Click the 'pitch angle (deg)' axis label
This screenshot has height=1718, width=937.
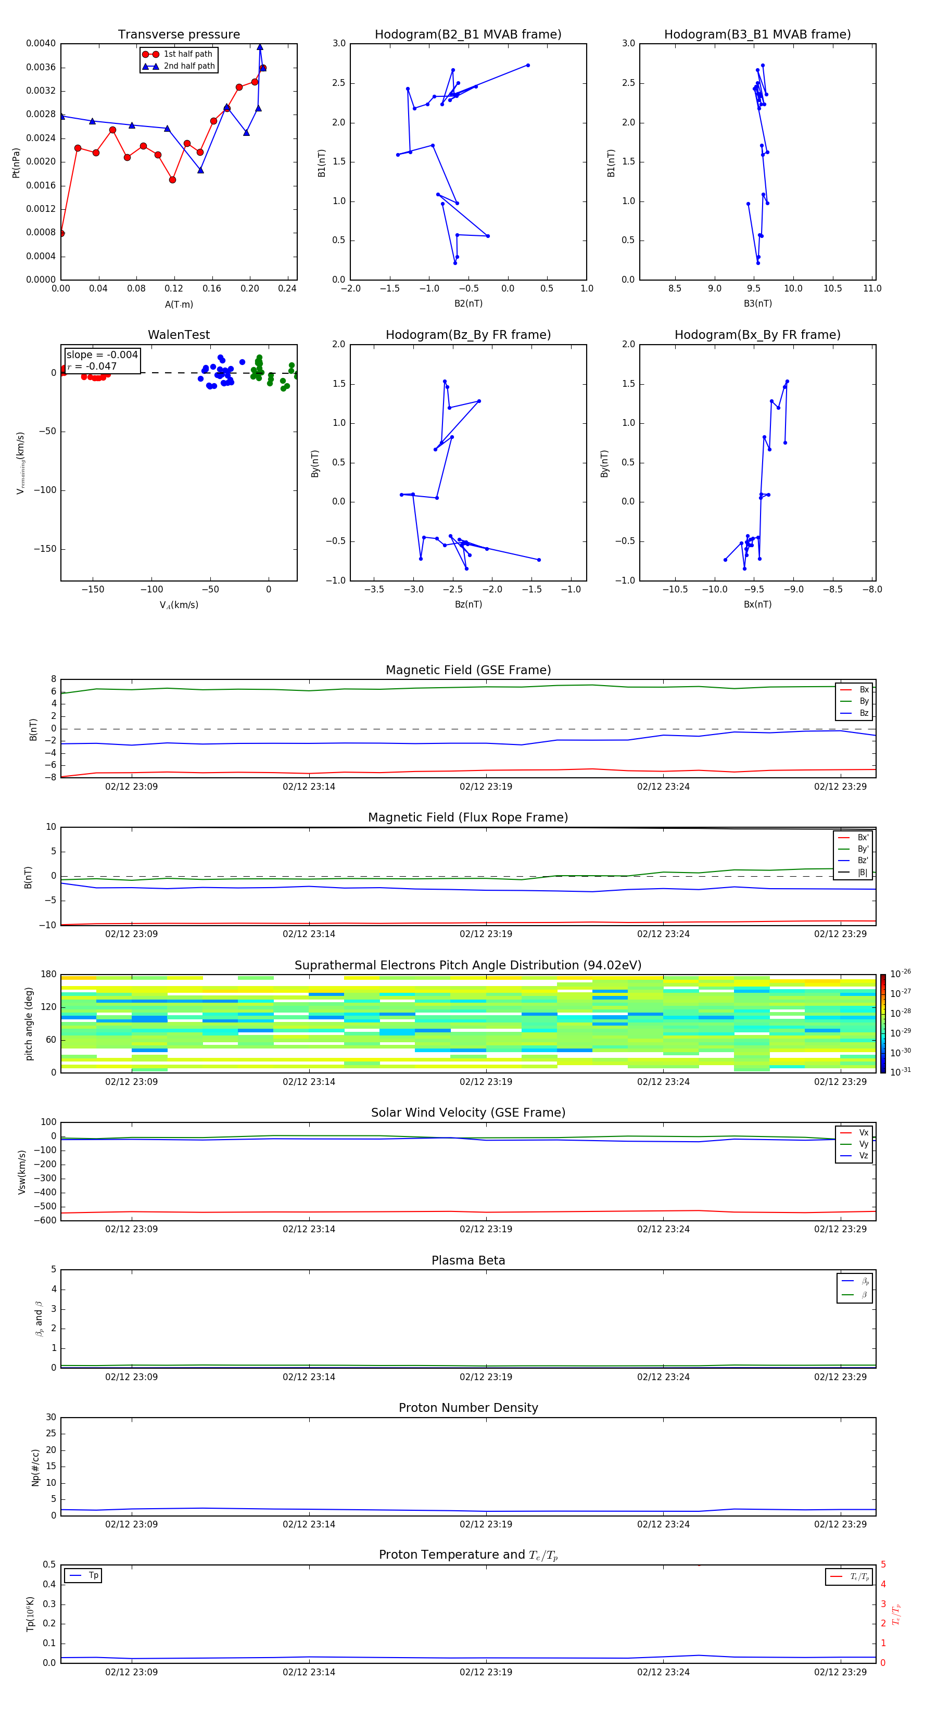pyautogui.click(x=29, y=1024)
